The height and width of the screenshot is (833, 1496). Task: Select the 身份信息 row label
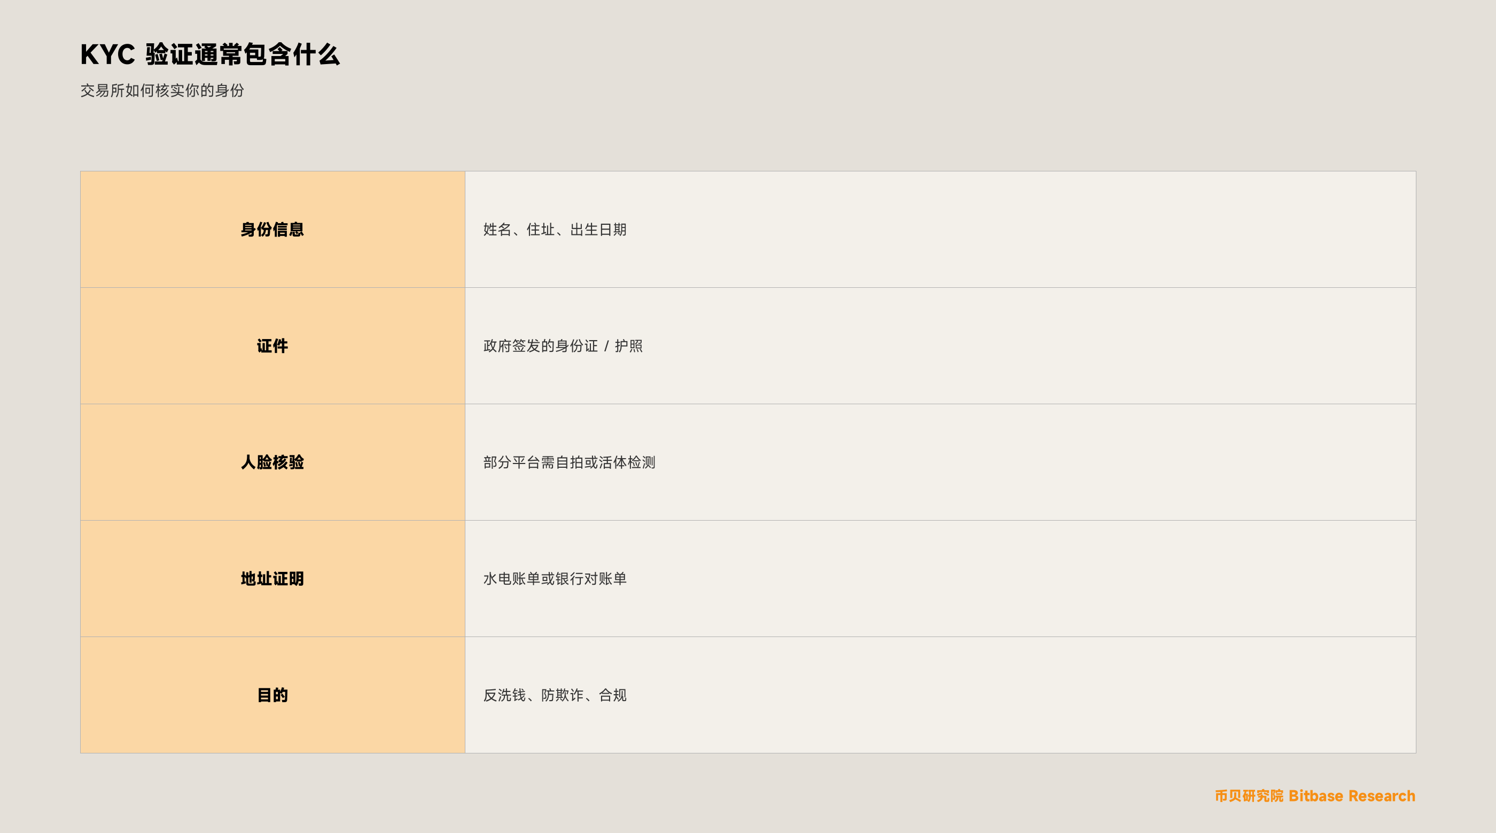(x=272, y=229)
